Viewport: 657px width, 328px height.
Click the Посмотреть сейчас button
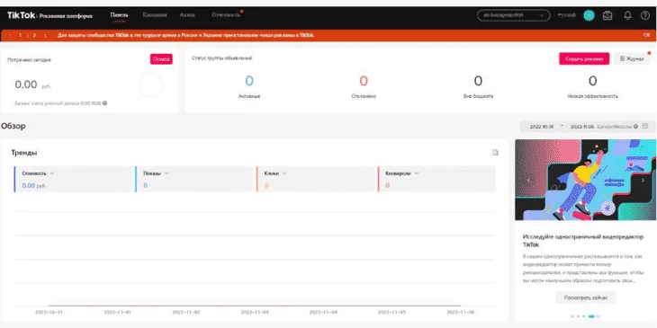[x=585, y=297]
